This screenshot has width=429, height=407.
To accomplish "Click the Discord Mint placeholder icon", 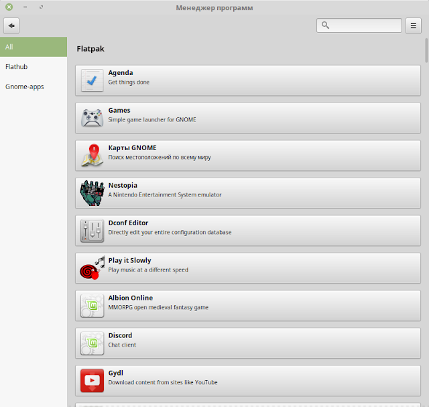I will tap(93, 343).
